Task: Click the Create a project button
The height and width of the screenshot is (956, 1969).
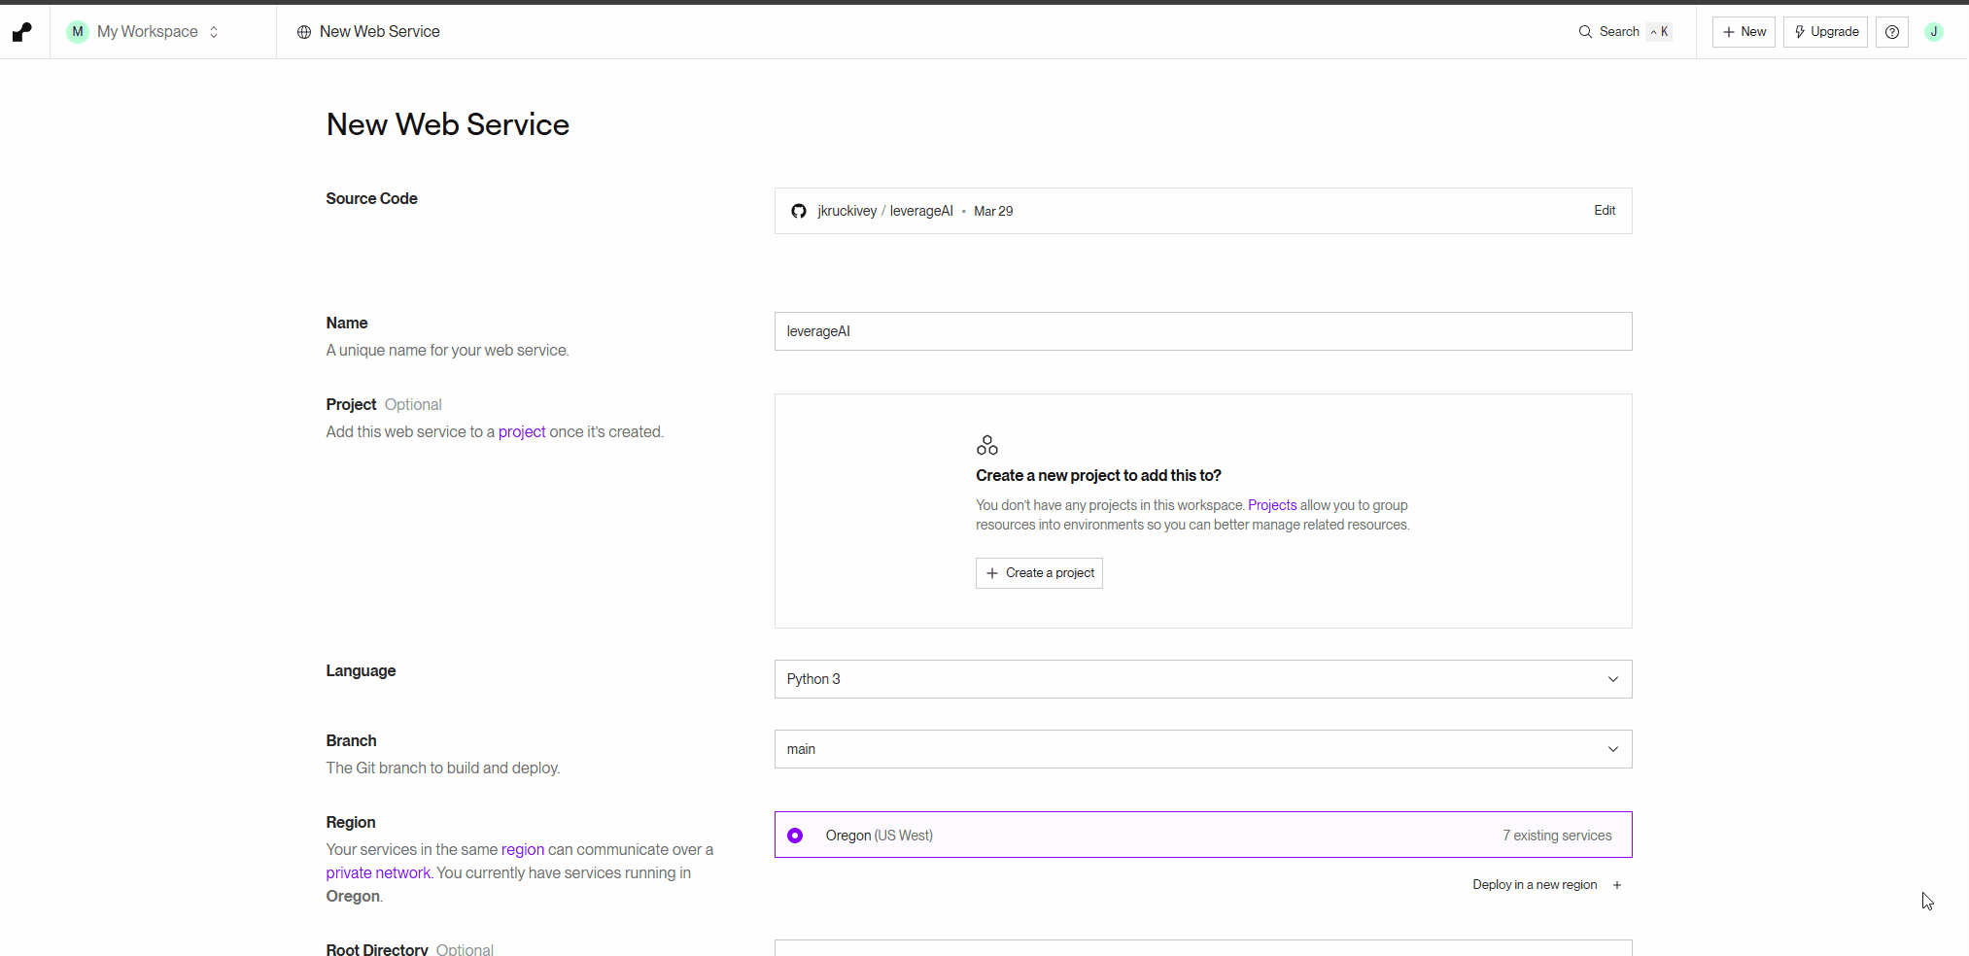Action: (1039, 573)
